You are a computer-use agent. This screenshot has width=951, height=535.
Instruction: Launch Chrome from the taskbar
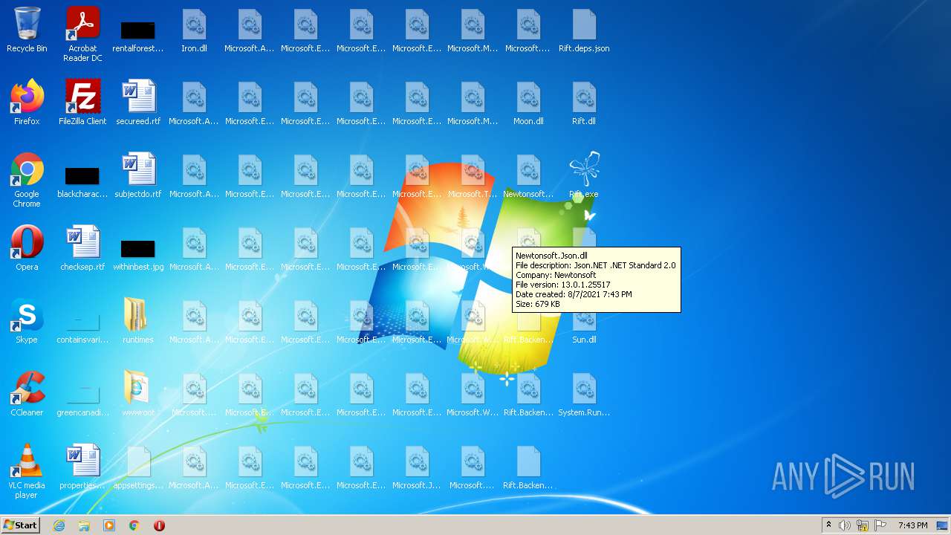pos(134,525)
